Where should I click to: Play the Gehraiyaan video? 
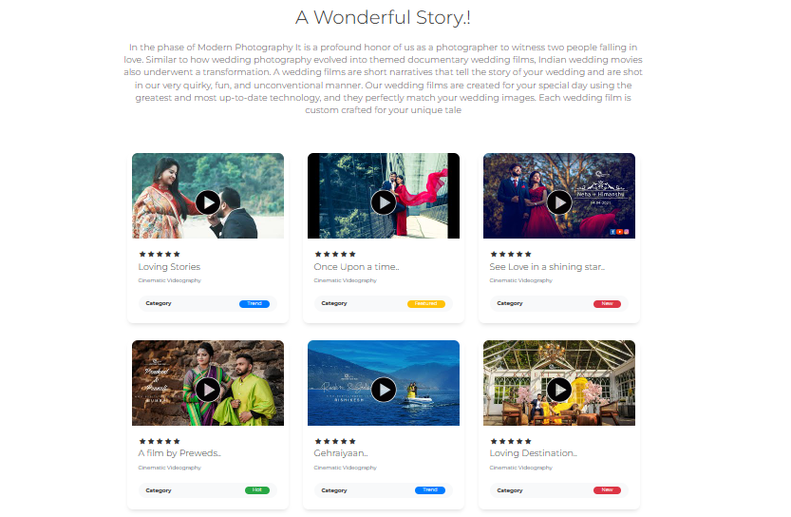point(384,390)
